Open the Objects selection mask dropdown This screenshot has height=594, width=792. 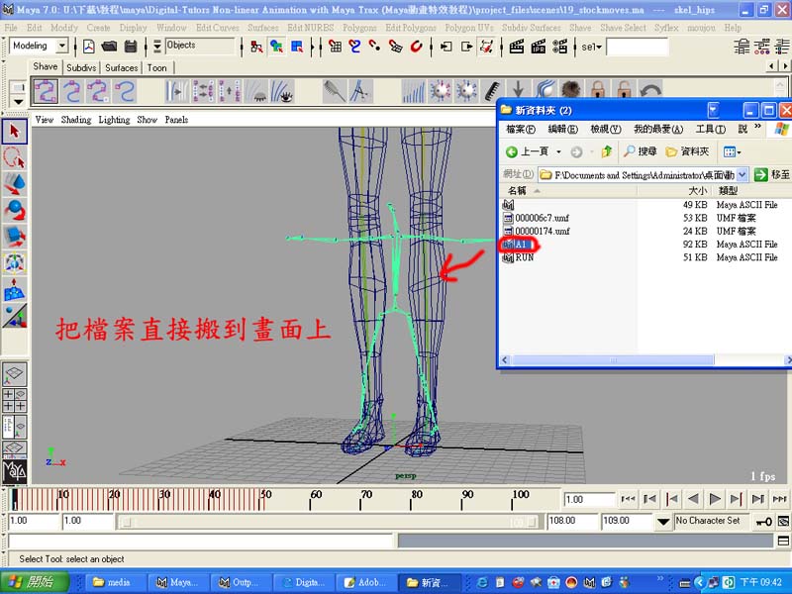[x=157, y=46]
